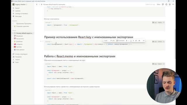Open the 'Входящие' page in sidebar

tap(20, 36)
